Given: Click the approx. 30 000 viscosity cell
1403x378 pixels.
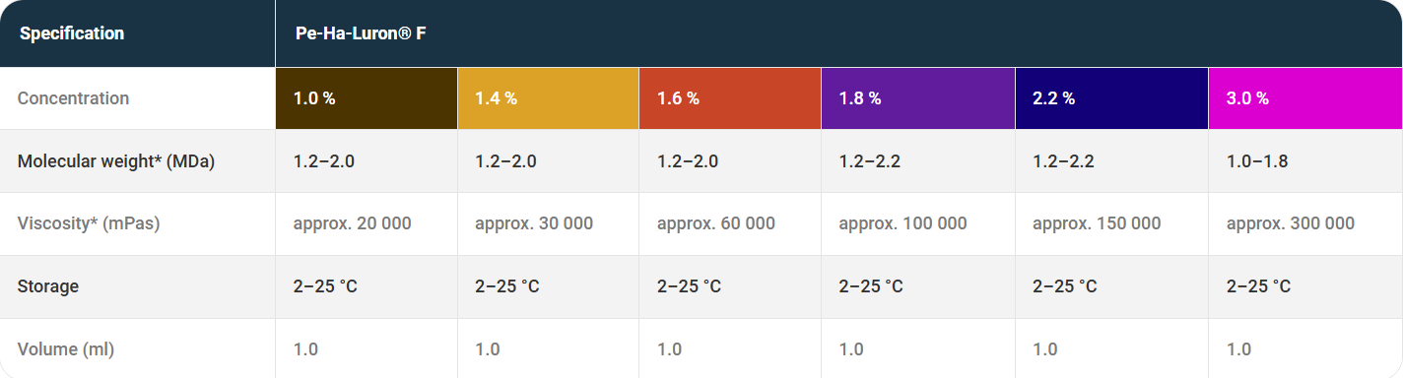Looking at the screenshot, I should [x=548, y=224].
